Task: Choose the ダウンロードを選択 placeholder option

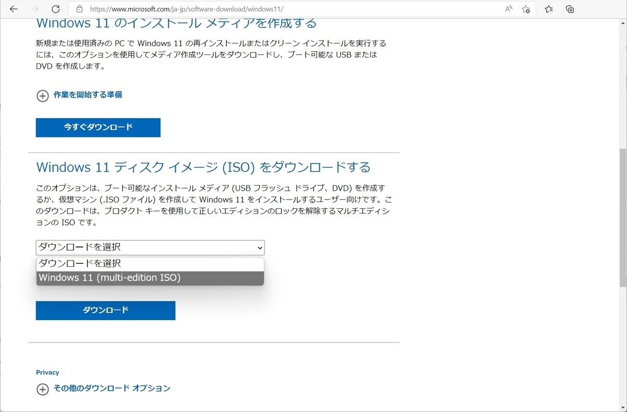Action: pos(78,264)
